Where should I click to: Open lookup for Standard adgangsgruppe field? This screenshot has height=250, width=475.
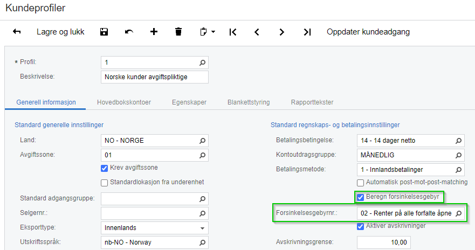coord(202,199)
